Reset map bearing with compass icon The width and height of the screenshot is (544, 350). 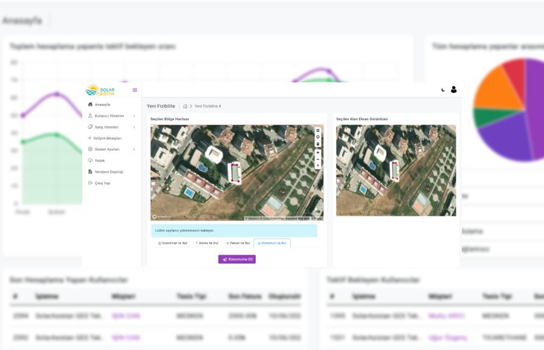(x=318, y=166)
